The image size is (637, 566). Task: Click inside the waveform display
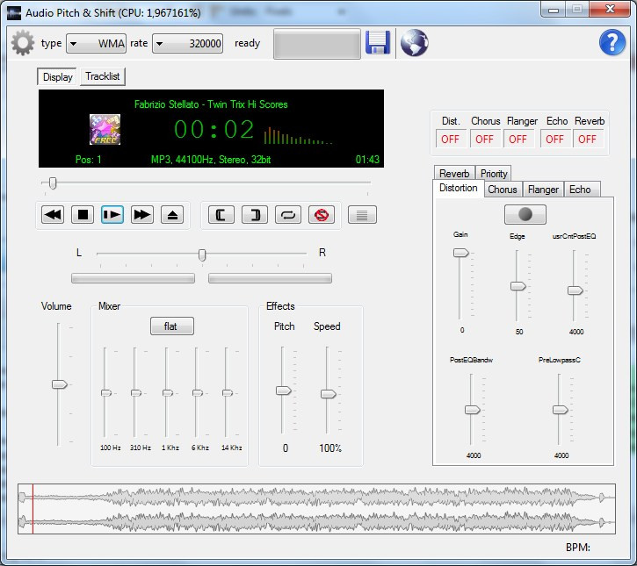pos(316,509)
